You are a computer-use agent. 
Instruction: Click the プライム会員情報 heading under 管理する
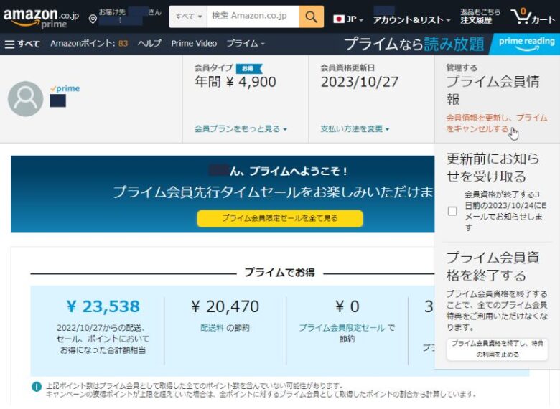point(493,90)
